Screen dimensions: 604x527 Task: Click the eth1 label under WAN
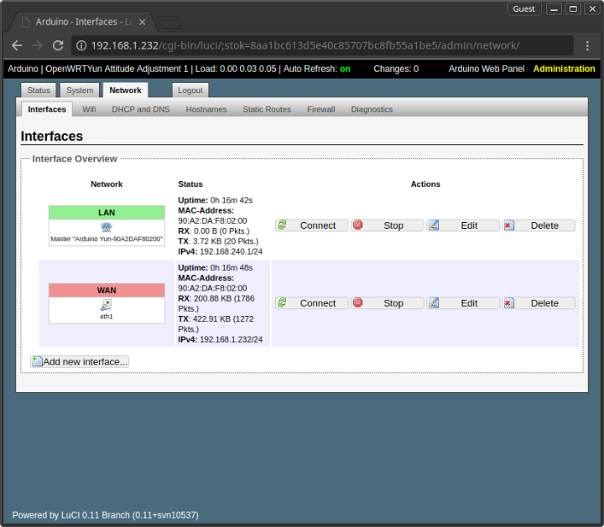click(107, 317)
